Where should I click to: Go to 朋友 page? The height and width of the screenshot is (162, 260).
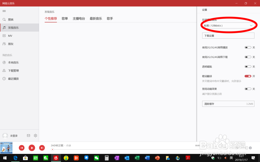[x=19, y=44]
